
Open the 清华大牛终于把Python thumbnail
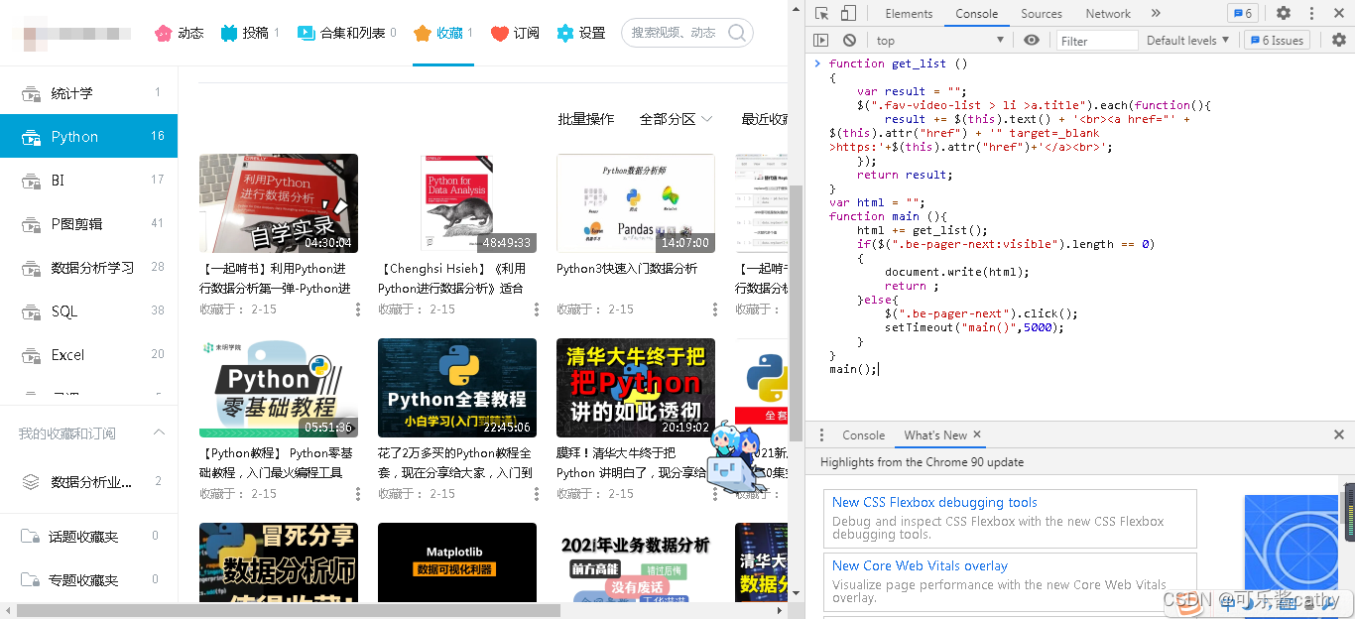click(636, 388)
